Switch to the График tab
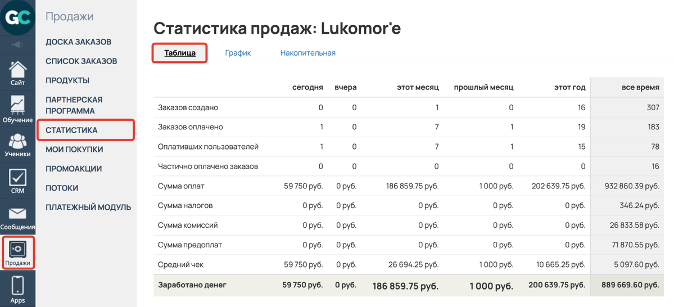The width and height of the screenshot is (674, 307). pyautogui.click(x=238, y=53)
